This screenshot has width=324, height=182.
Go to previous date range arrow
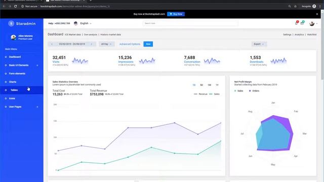point(52,44)
